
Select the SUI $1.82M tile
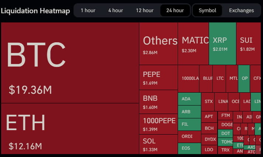[249, 44]
